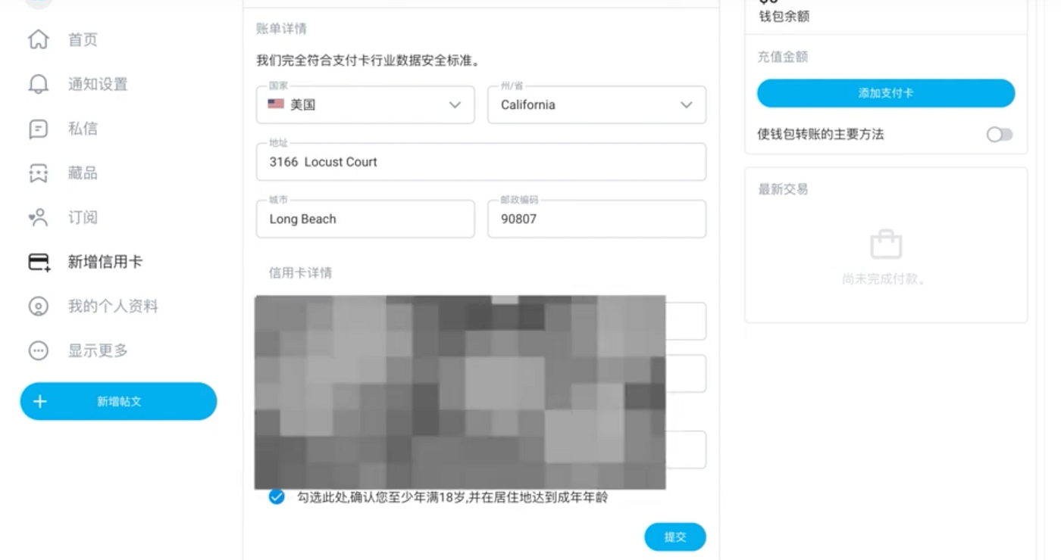Click the notification bell icon
The width and height of the screenshot is (1061, 560).
coord(38,84)
